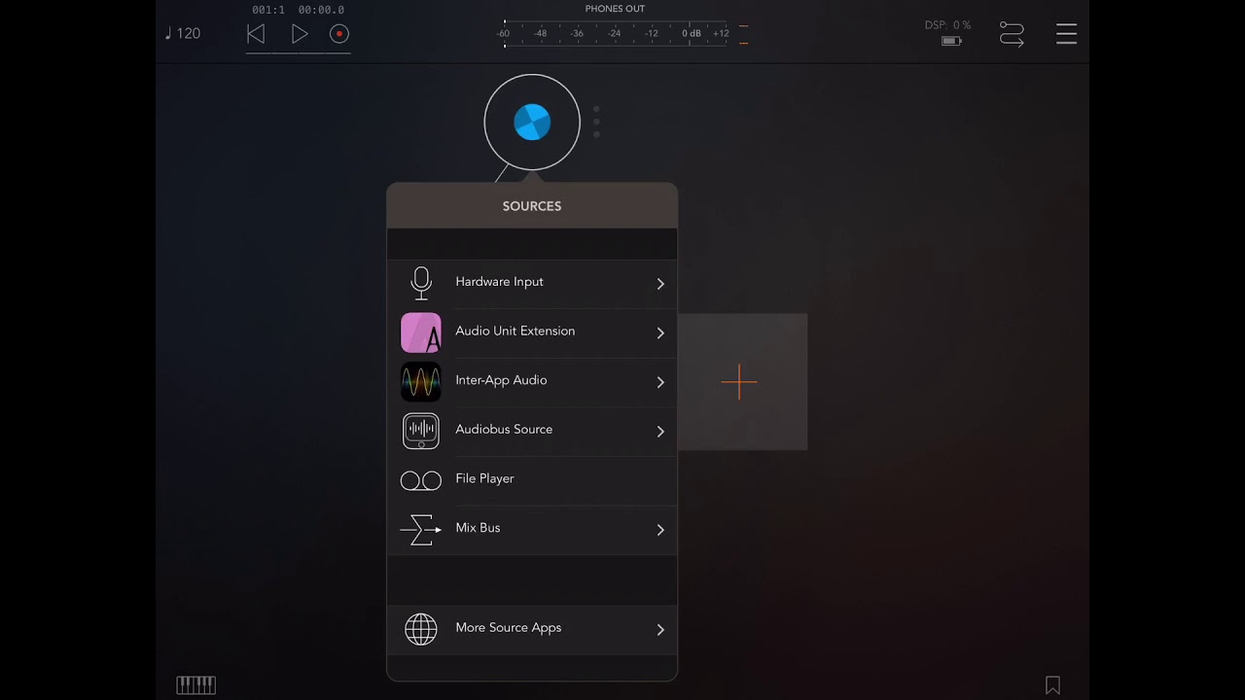Open the piano keyboard at bottom left

click(196, 685)
